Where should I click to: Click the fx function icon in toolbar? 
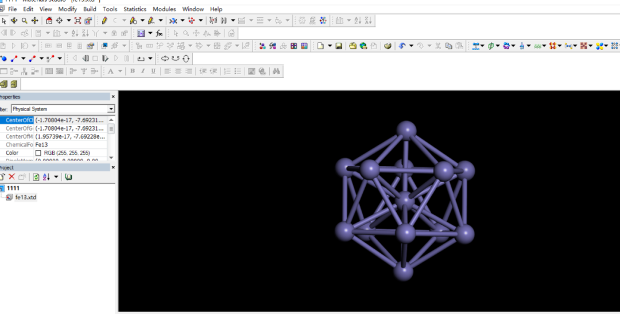159,33
